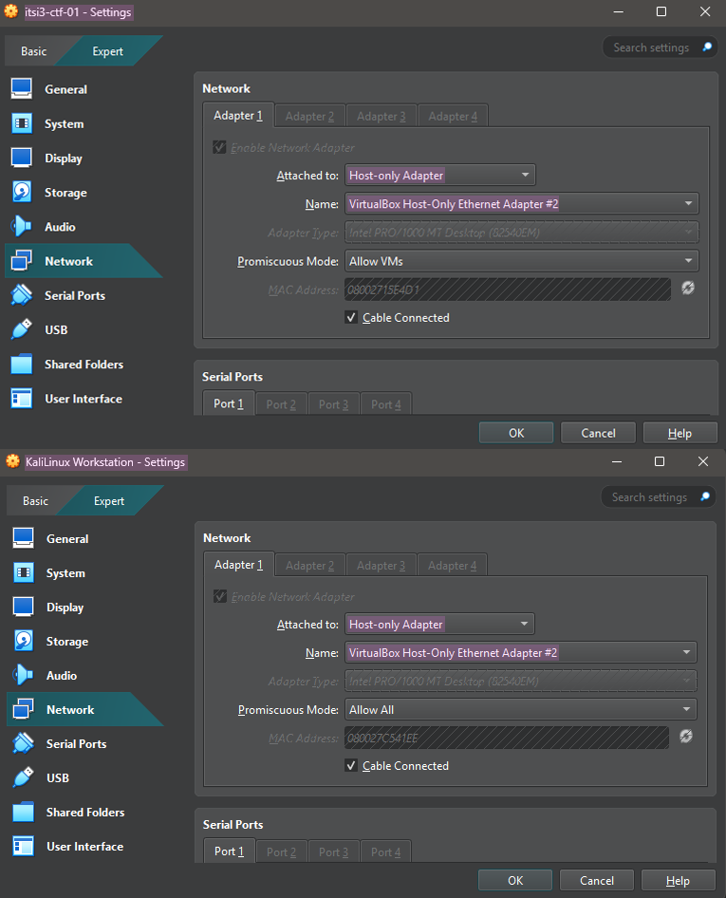
Task: Toggle Enable Network Adapter checkbox in itsi3-ctf-01 window
Action: point(220,147)
